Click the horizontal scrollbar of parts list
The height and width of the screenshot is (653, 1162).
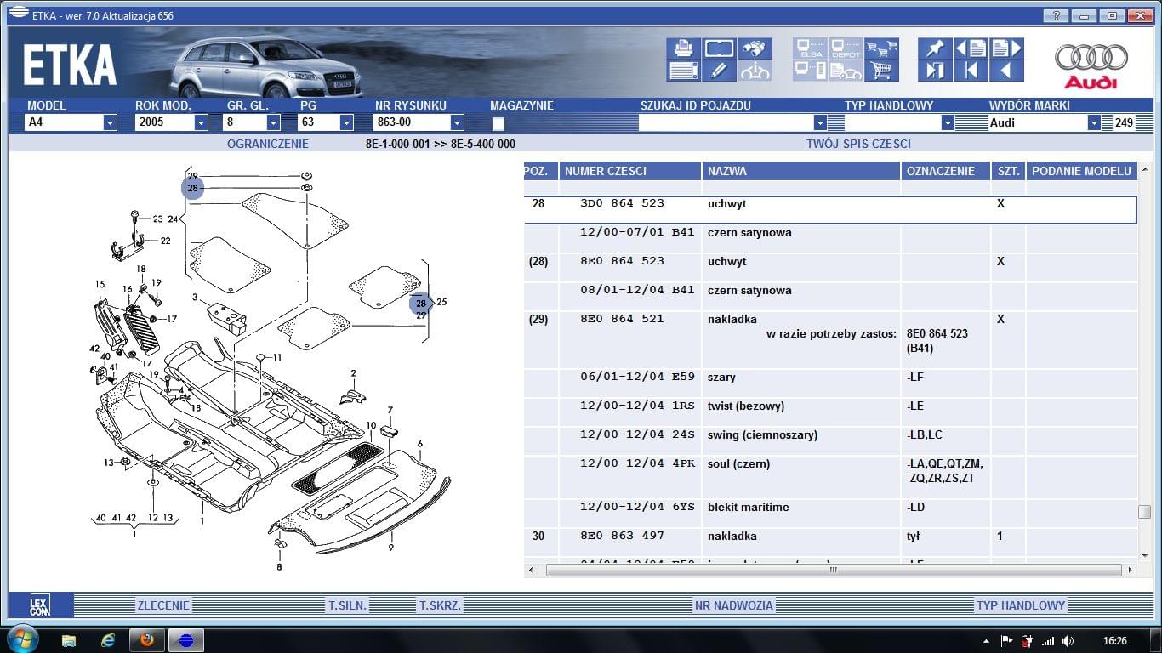834,571
